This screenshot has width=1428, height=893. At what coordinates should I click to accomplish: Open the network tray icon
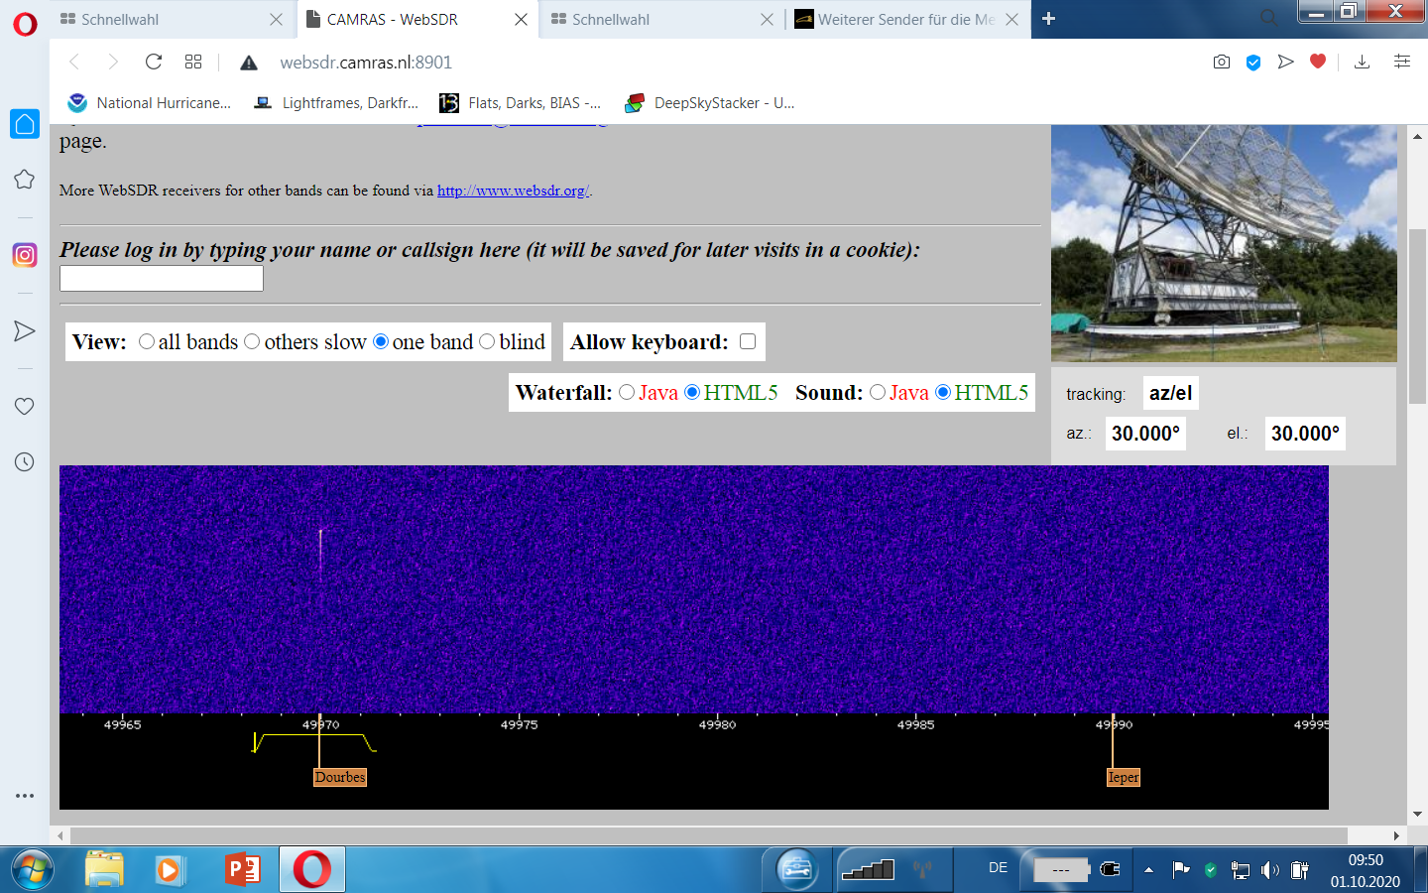1240,870
